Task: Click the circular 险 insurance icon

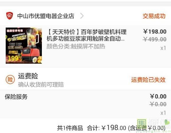Action: coord(10,80)
